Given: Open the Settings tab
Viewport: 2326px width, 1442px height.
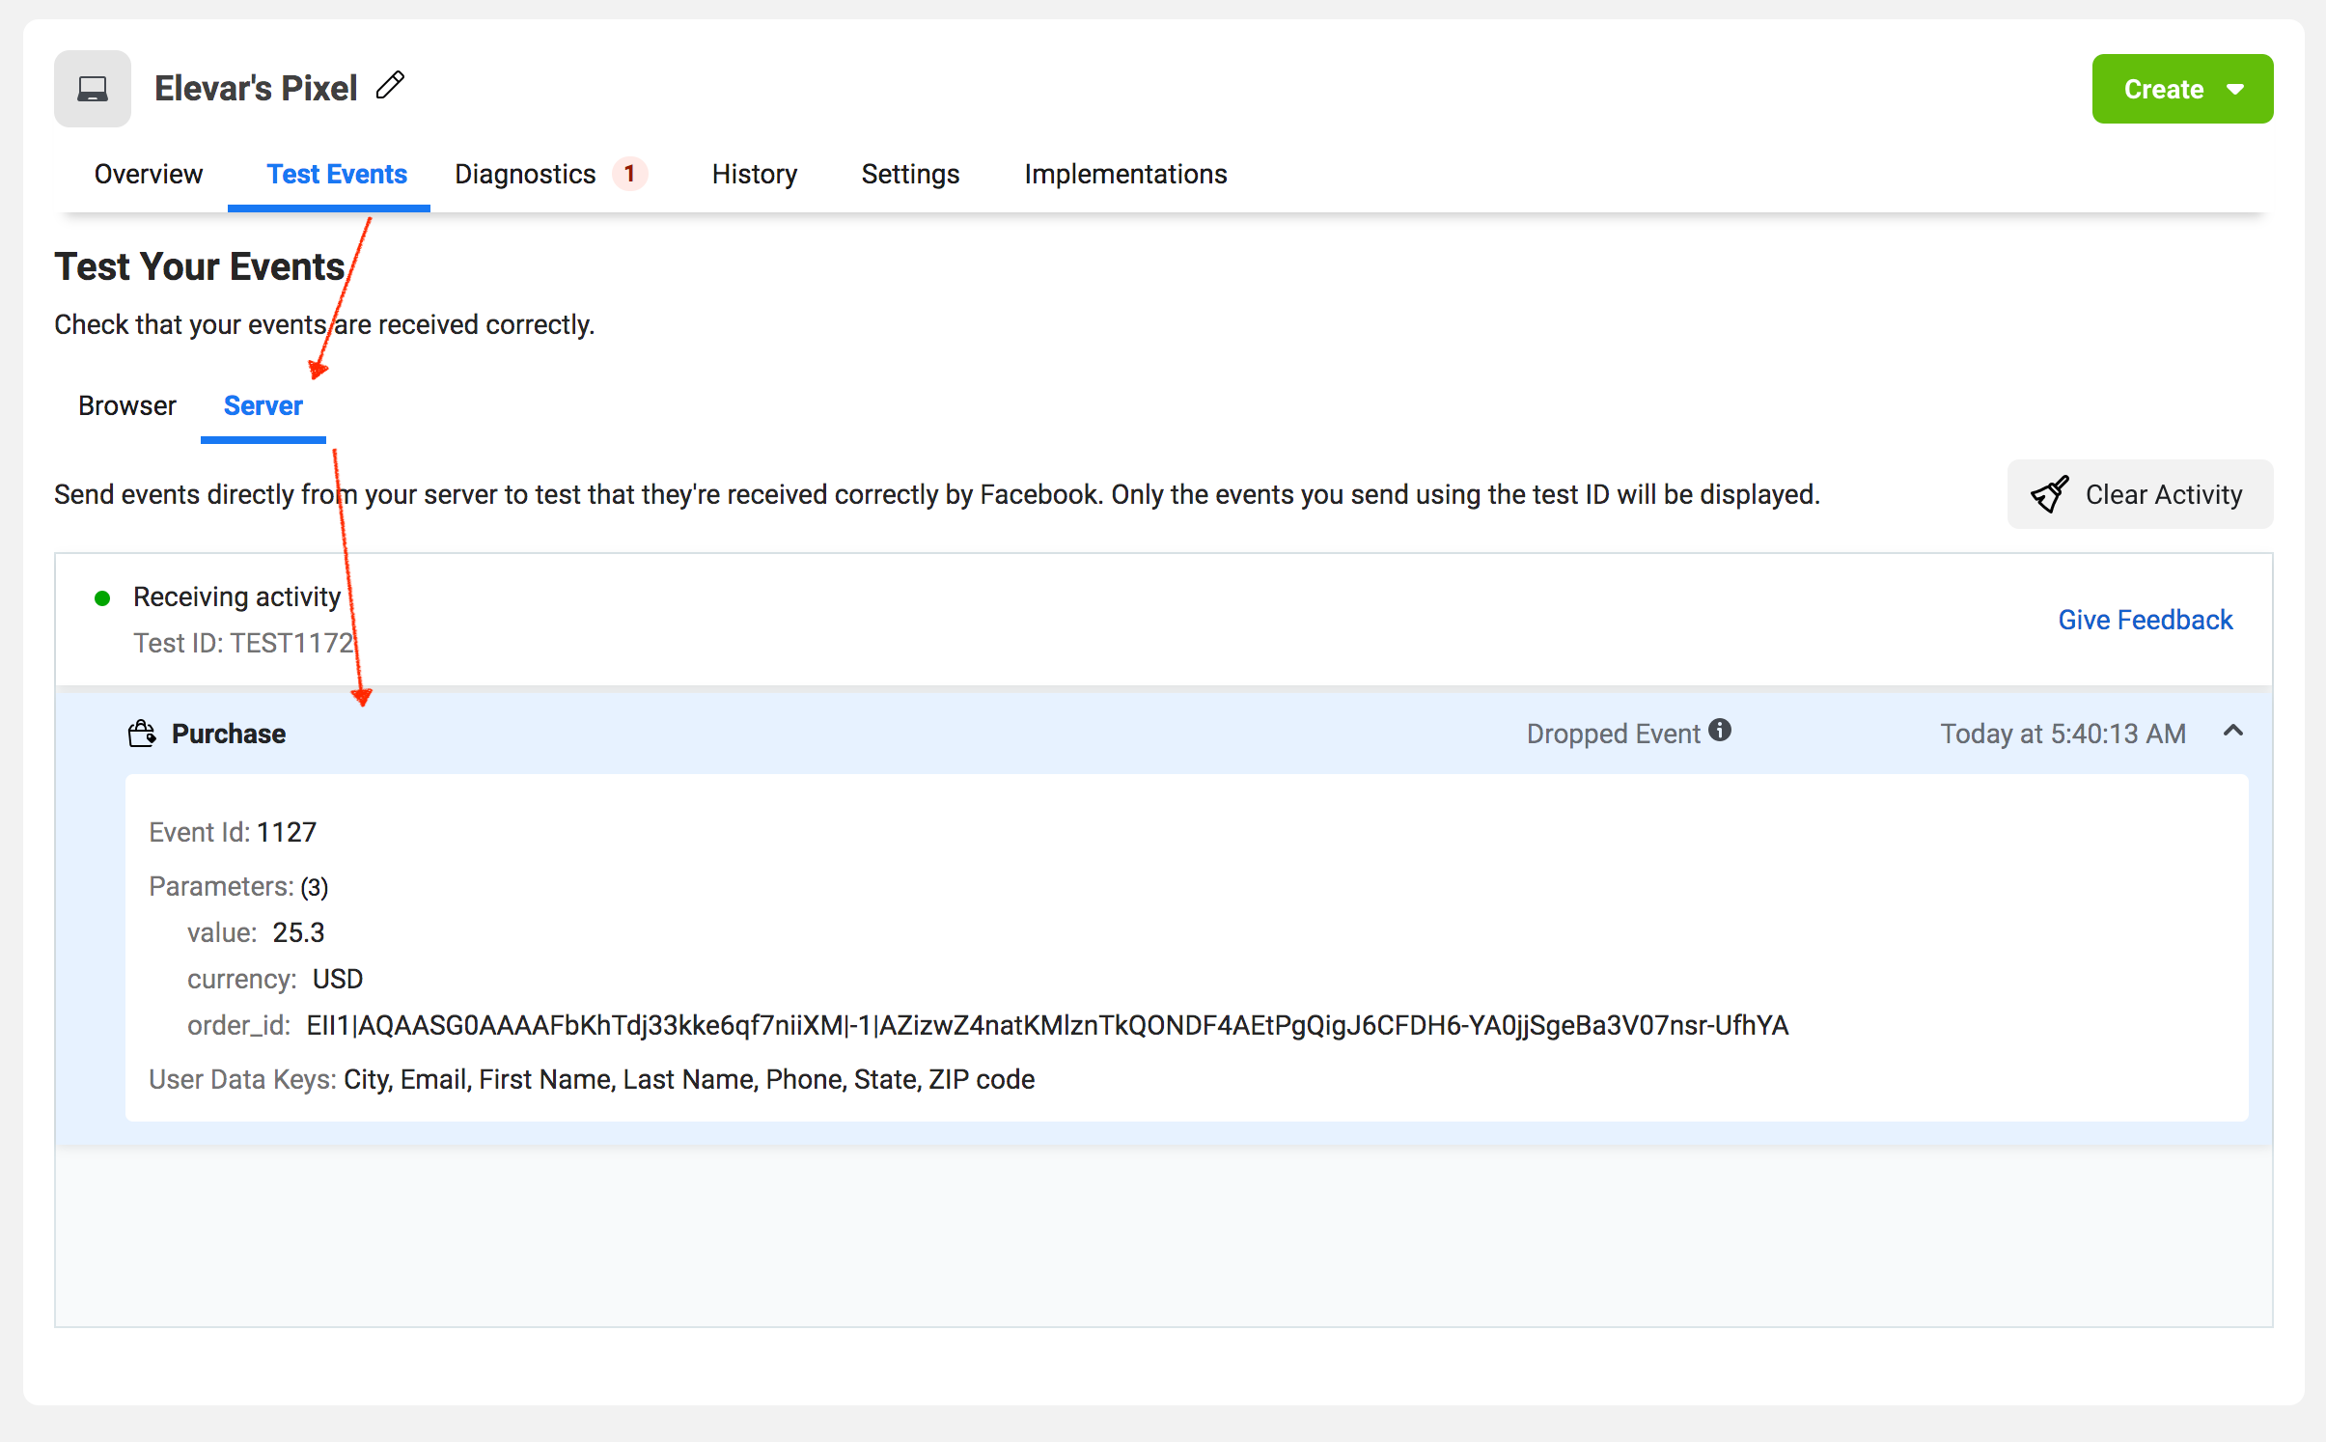Looking at the screenshot, I should tap(910, 174).
